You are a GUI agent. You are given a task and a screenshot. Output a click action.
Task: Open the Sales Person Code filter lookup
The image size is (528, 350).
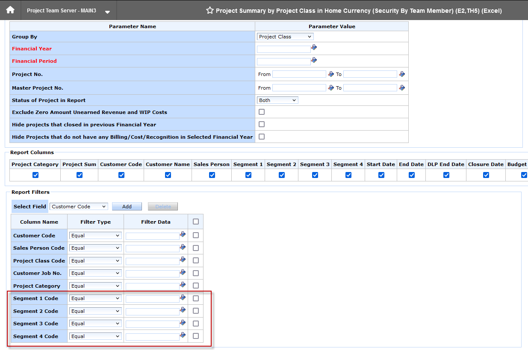point(183,247)
